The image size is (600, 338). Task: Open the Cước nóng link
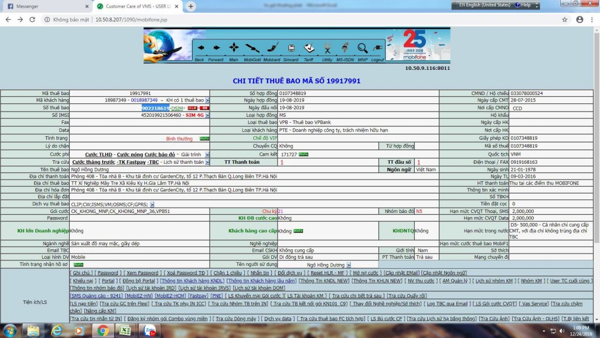(x=129, y=155)
